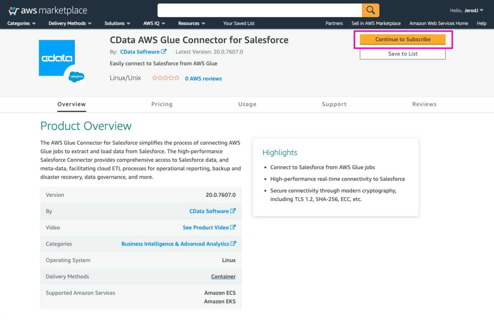Click the CData product logo thumbnail

tap(57, 58)
